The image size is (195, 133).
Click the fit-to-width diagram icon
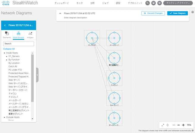coord(174,125)
